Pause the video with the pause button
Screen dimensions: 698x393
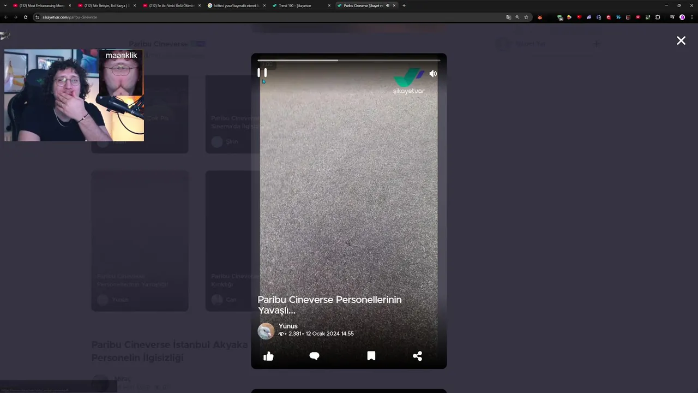click(262, 73)
